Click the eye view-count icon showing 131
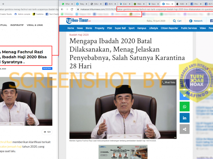Image resolution: width=213 pixels, height=159 pixels. (x=45, y=132)
